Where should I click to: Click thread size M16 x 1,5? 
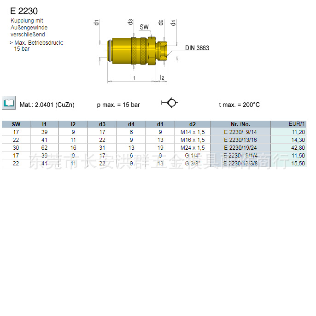[193, 140]
